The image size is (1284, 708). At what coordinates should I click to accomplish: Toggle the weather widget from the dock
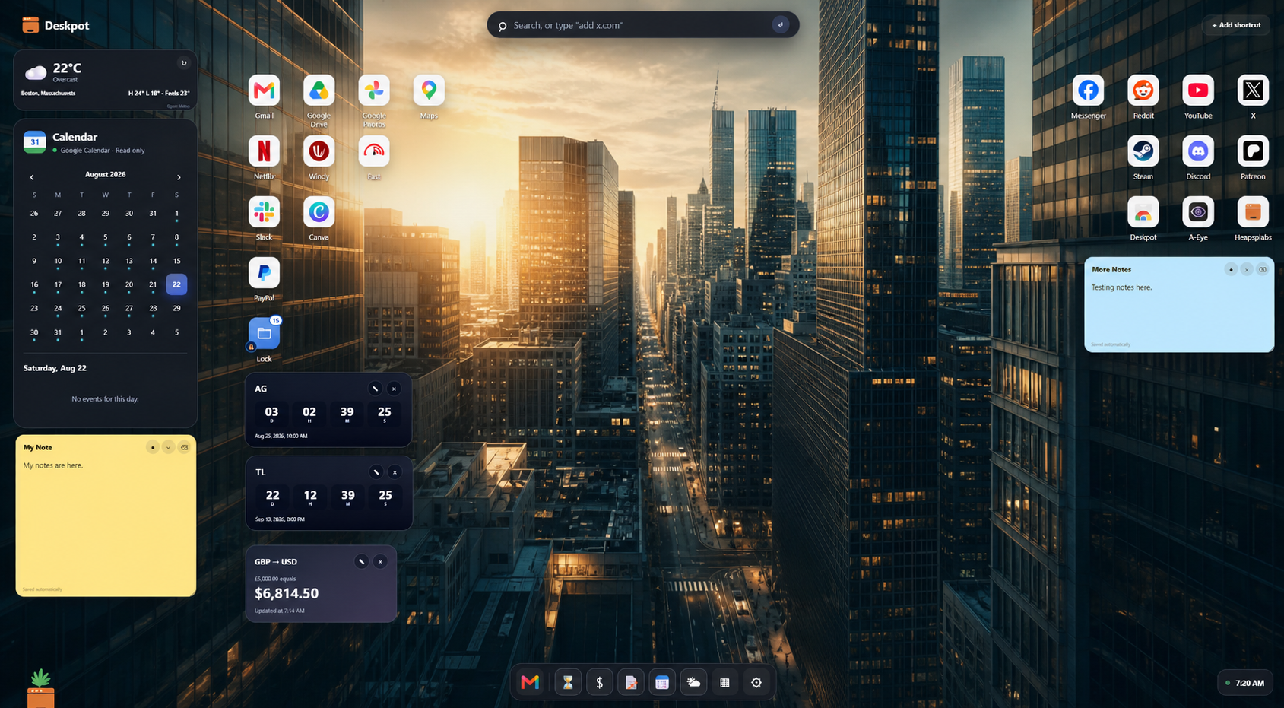[693, 682]
